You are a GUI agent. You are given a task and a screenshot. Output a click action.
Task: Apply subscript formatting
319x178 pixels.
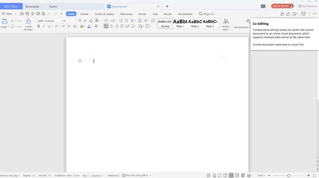69,26
